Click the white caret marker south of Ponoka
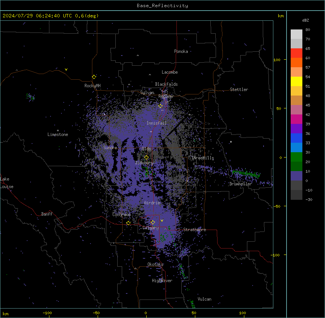This screenshot has width=325, height=318. (138, 56)
